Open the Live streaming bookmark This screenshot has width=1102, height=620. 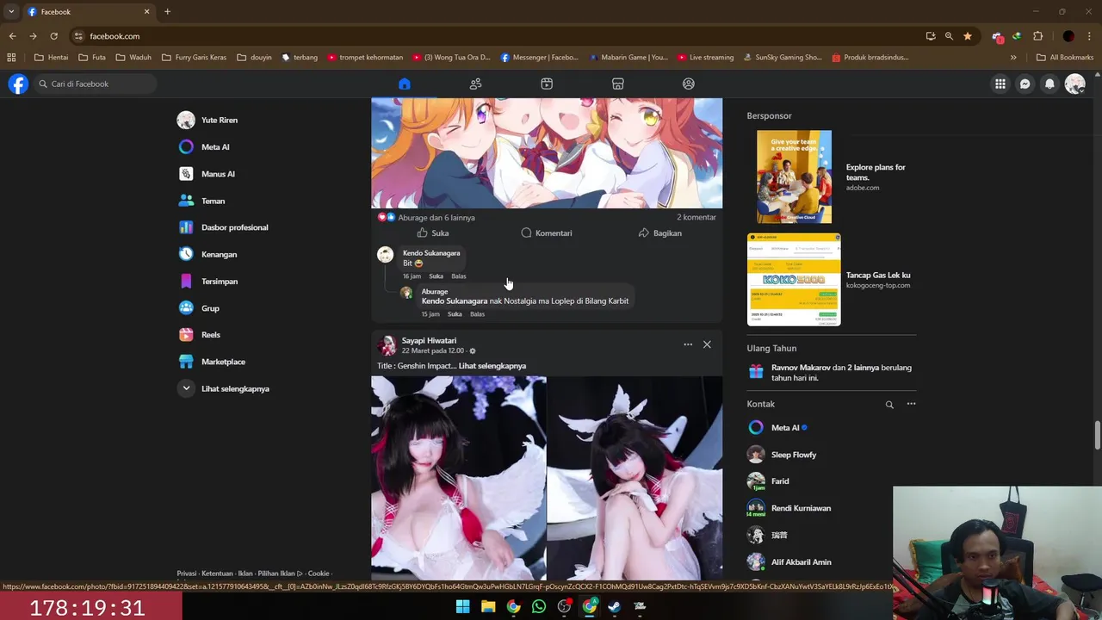[x=706, y=58]
